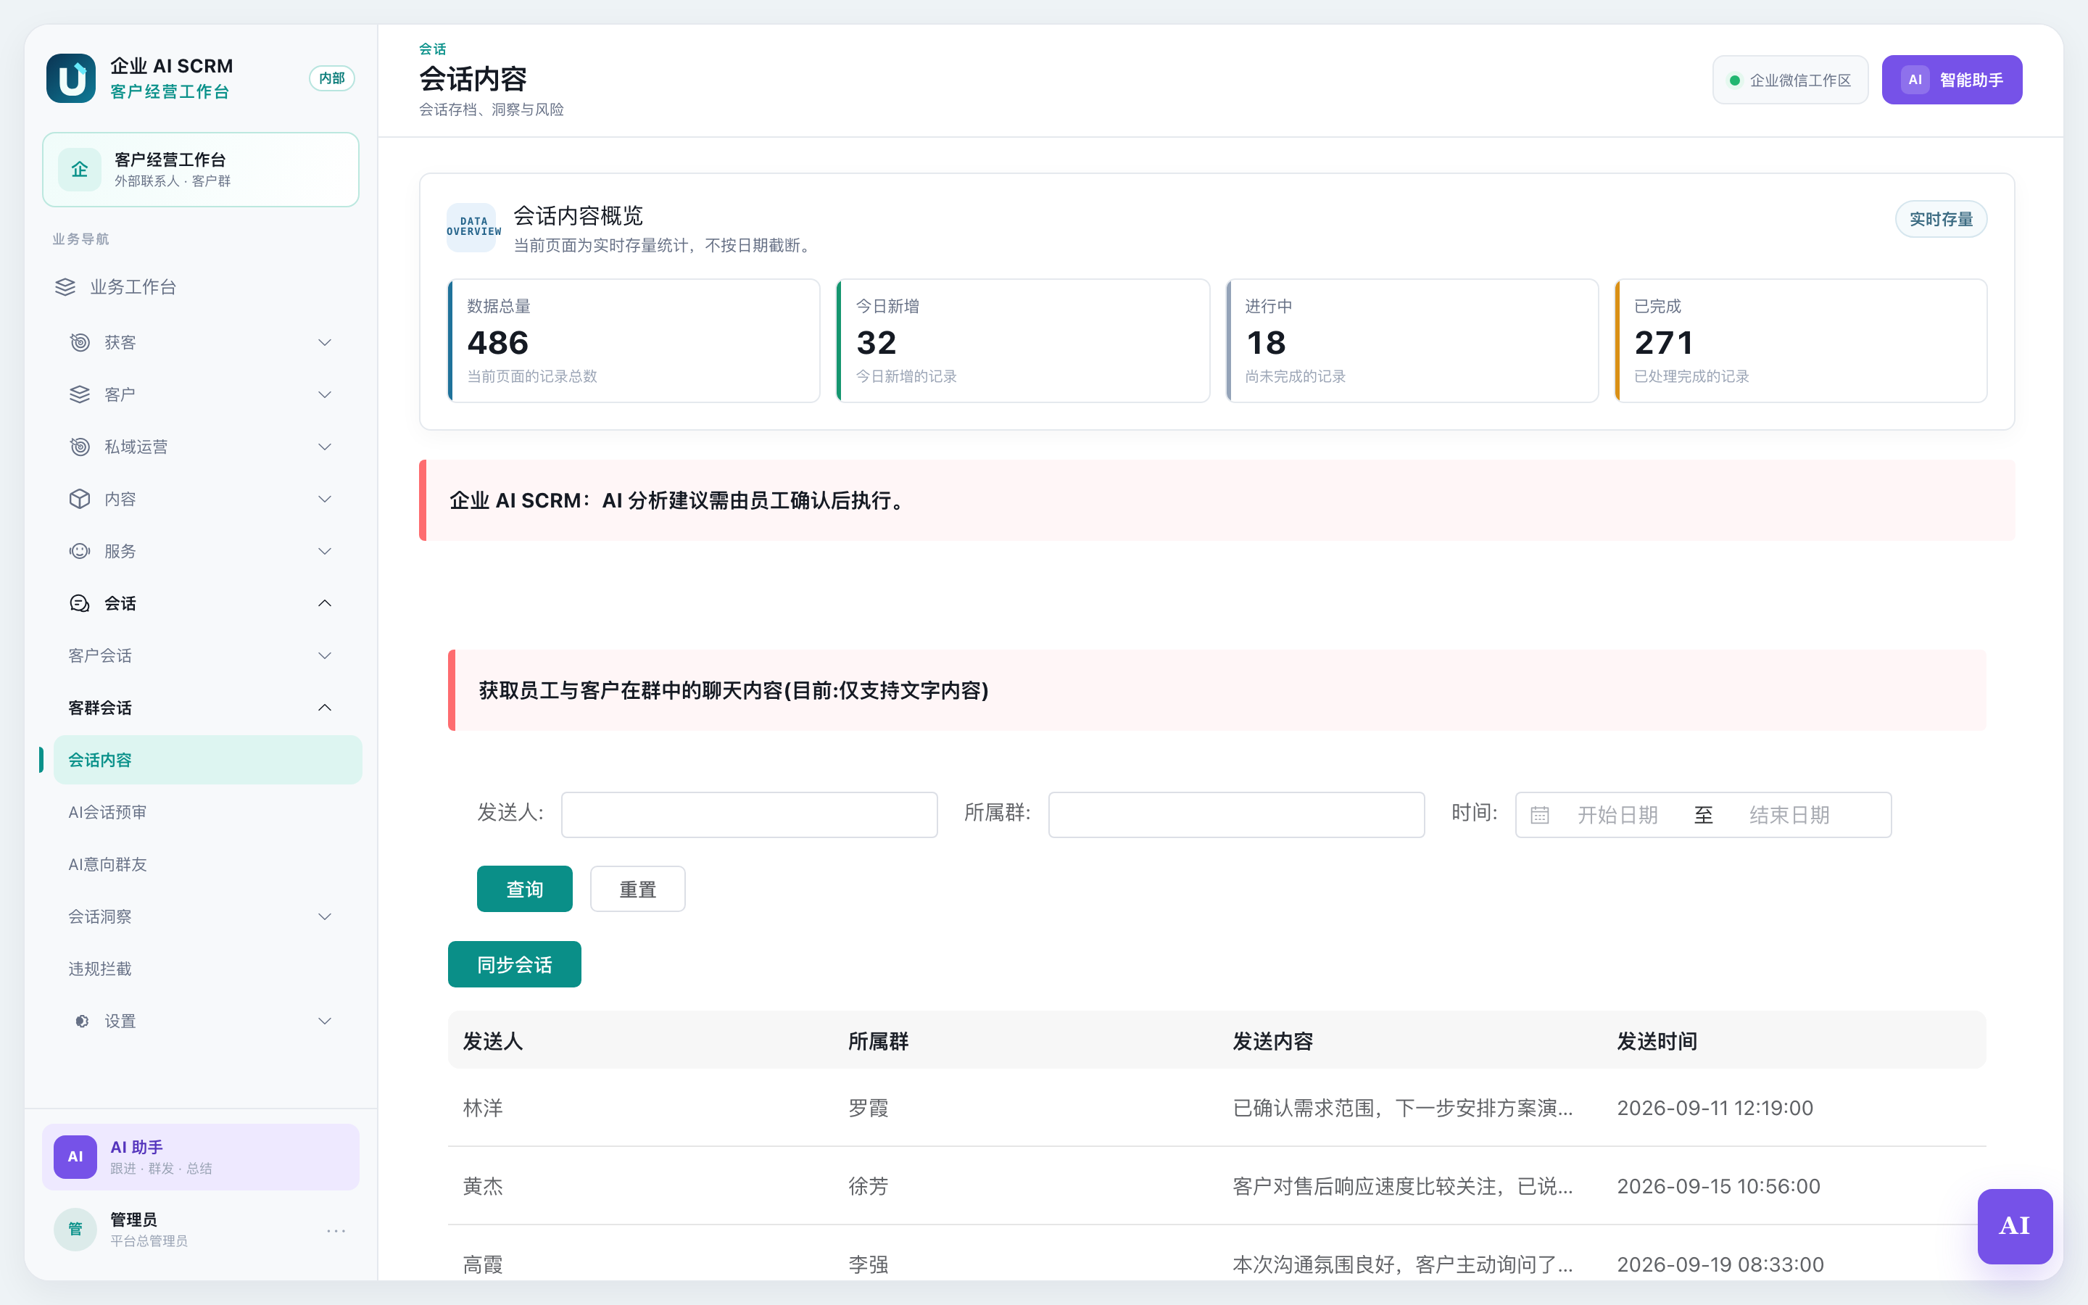Expand the 客户会话 submenu chevron
This screenshot has width=2088, height=1305.
pyautogui.click(x=324, y=656)
